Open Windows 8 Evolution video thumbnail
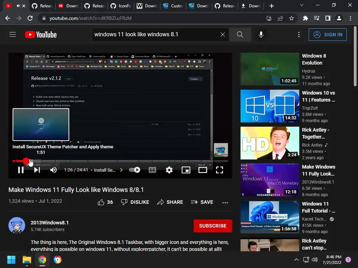The height and width of the screenshot is (268, 358). [270, 69]
